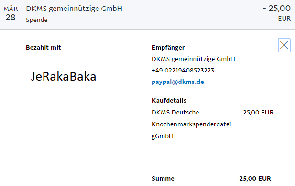Screen dimensions: 295x186
Task: Select the Bezahlt mit heading
Action: (x=44, y=48)
